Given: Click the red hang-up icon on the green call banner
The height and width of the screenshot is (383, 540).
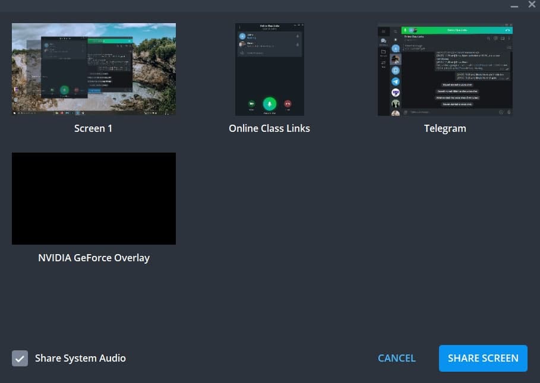Looking at the screenshot, I should pyautogui.click(x=508, y=30).
